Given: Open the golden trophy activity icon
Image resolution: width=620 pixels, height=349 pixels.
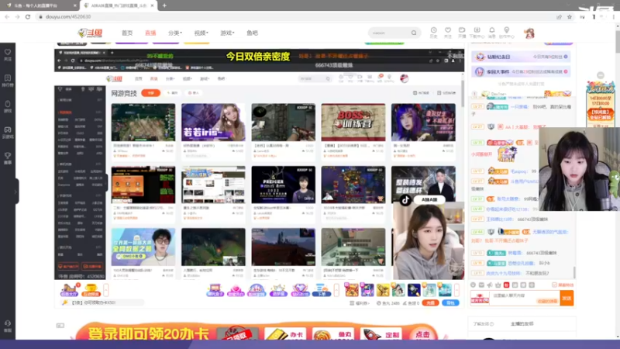Looking at the screenshot, I should click(91, 290).
